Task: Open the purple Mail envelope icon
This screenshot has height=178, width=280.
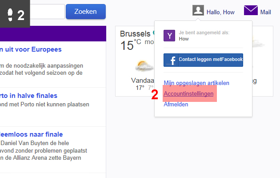Action: [251, 10]
